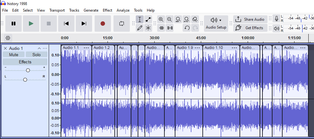Image resolution: width=314 pixels, height=139 pixels.
Task: Choose the Draw pencil tool
Action: 140,28
